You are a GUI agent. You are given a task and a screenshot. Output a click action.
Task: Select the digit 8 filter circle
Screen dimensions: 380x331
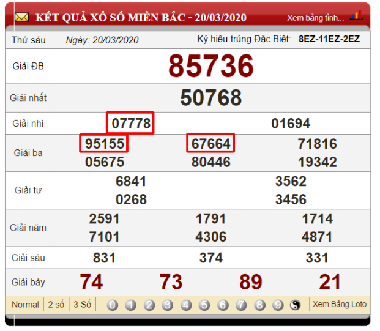(259, 305)
